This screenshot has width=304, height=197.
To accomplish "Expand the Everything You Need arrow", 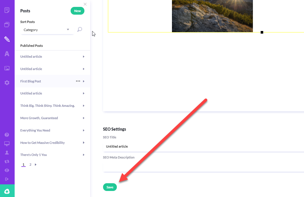I will 84,130.
